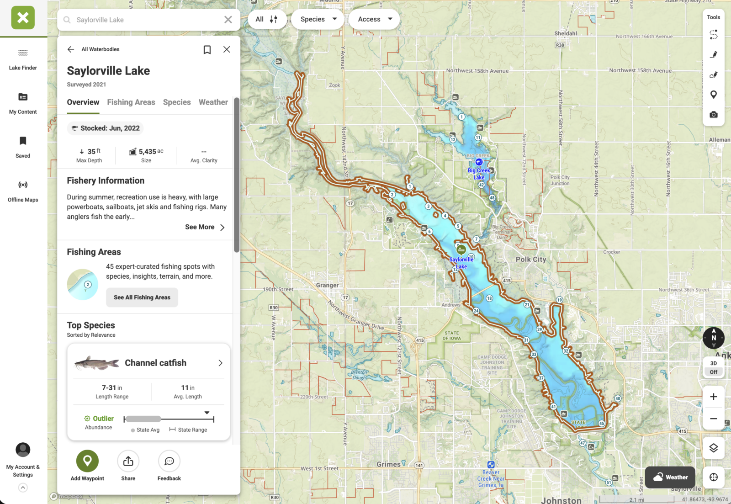Toggle the All filters button
Screen dimensions: 731x504
click(x=267, y=19)
